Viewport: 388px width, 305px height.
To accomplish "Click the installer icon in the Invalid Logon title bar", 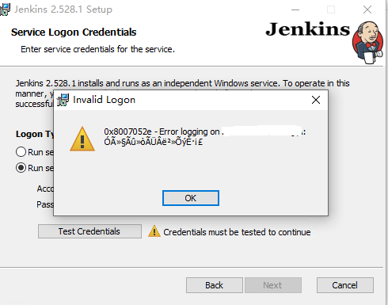I will pos(63,100).
